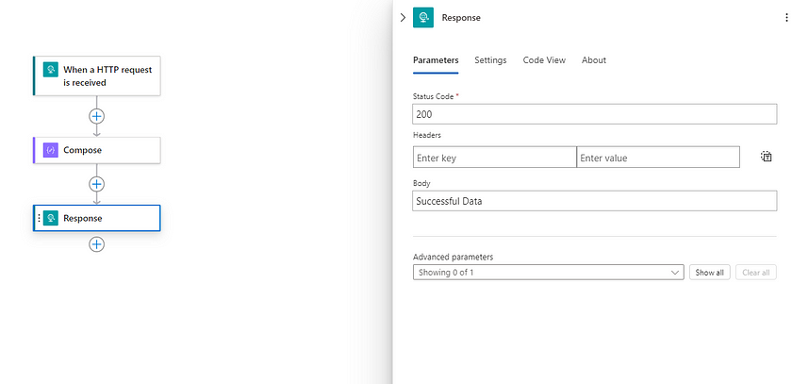Click the Response title in panel header
Screen dimensions: 792x384
[461, 18]
